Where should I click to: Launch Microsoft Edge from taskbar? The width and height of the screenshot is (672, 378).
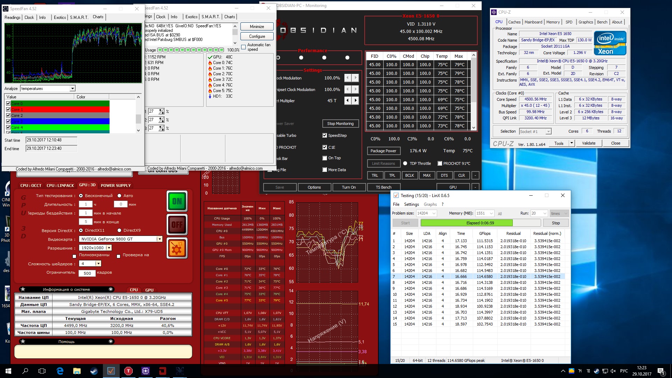[x=60, y=371]
